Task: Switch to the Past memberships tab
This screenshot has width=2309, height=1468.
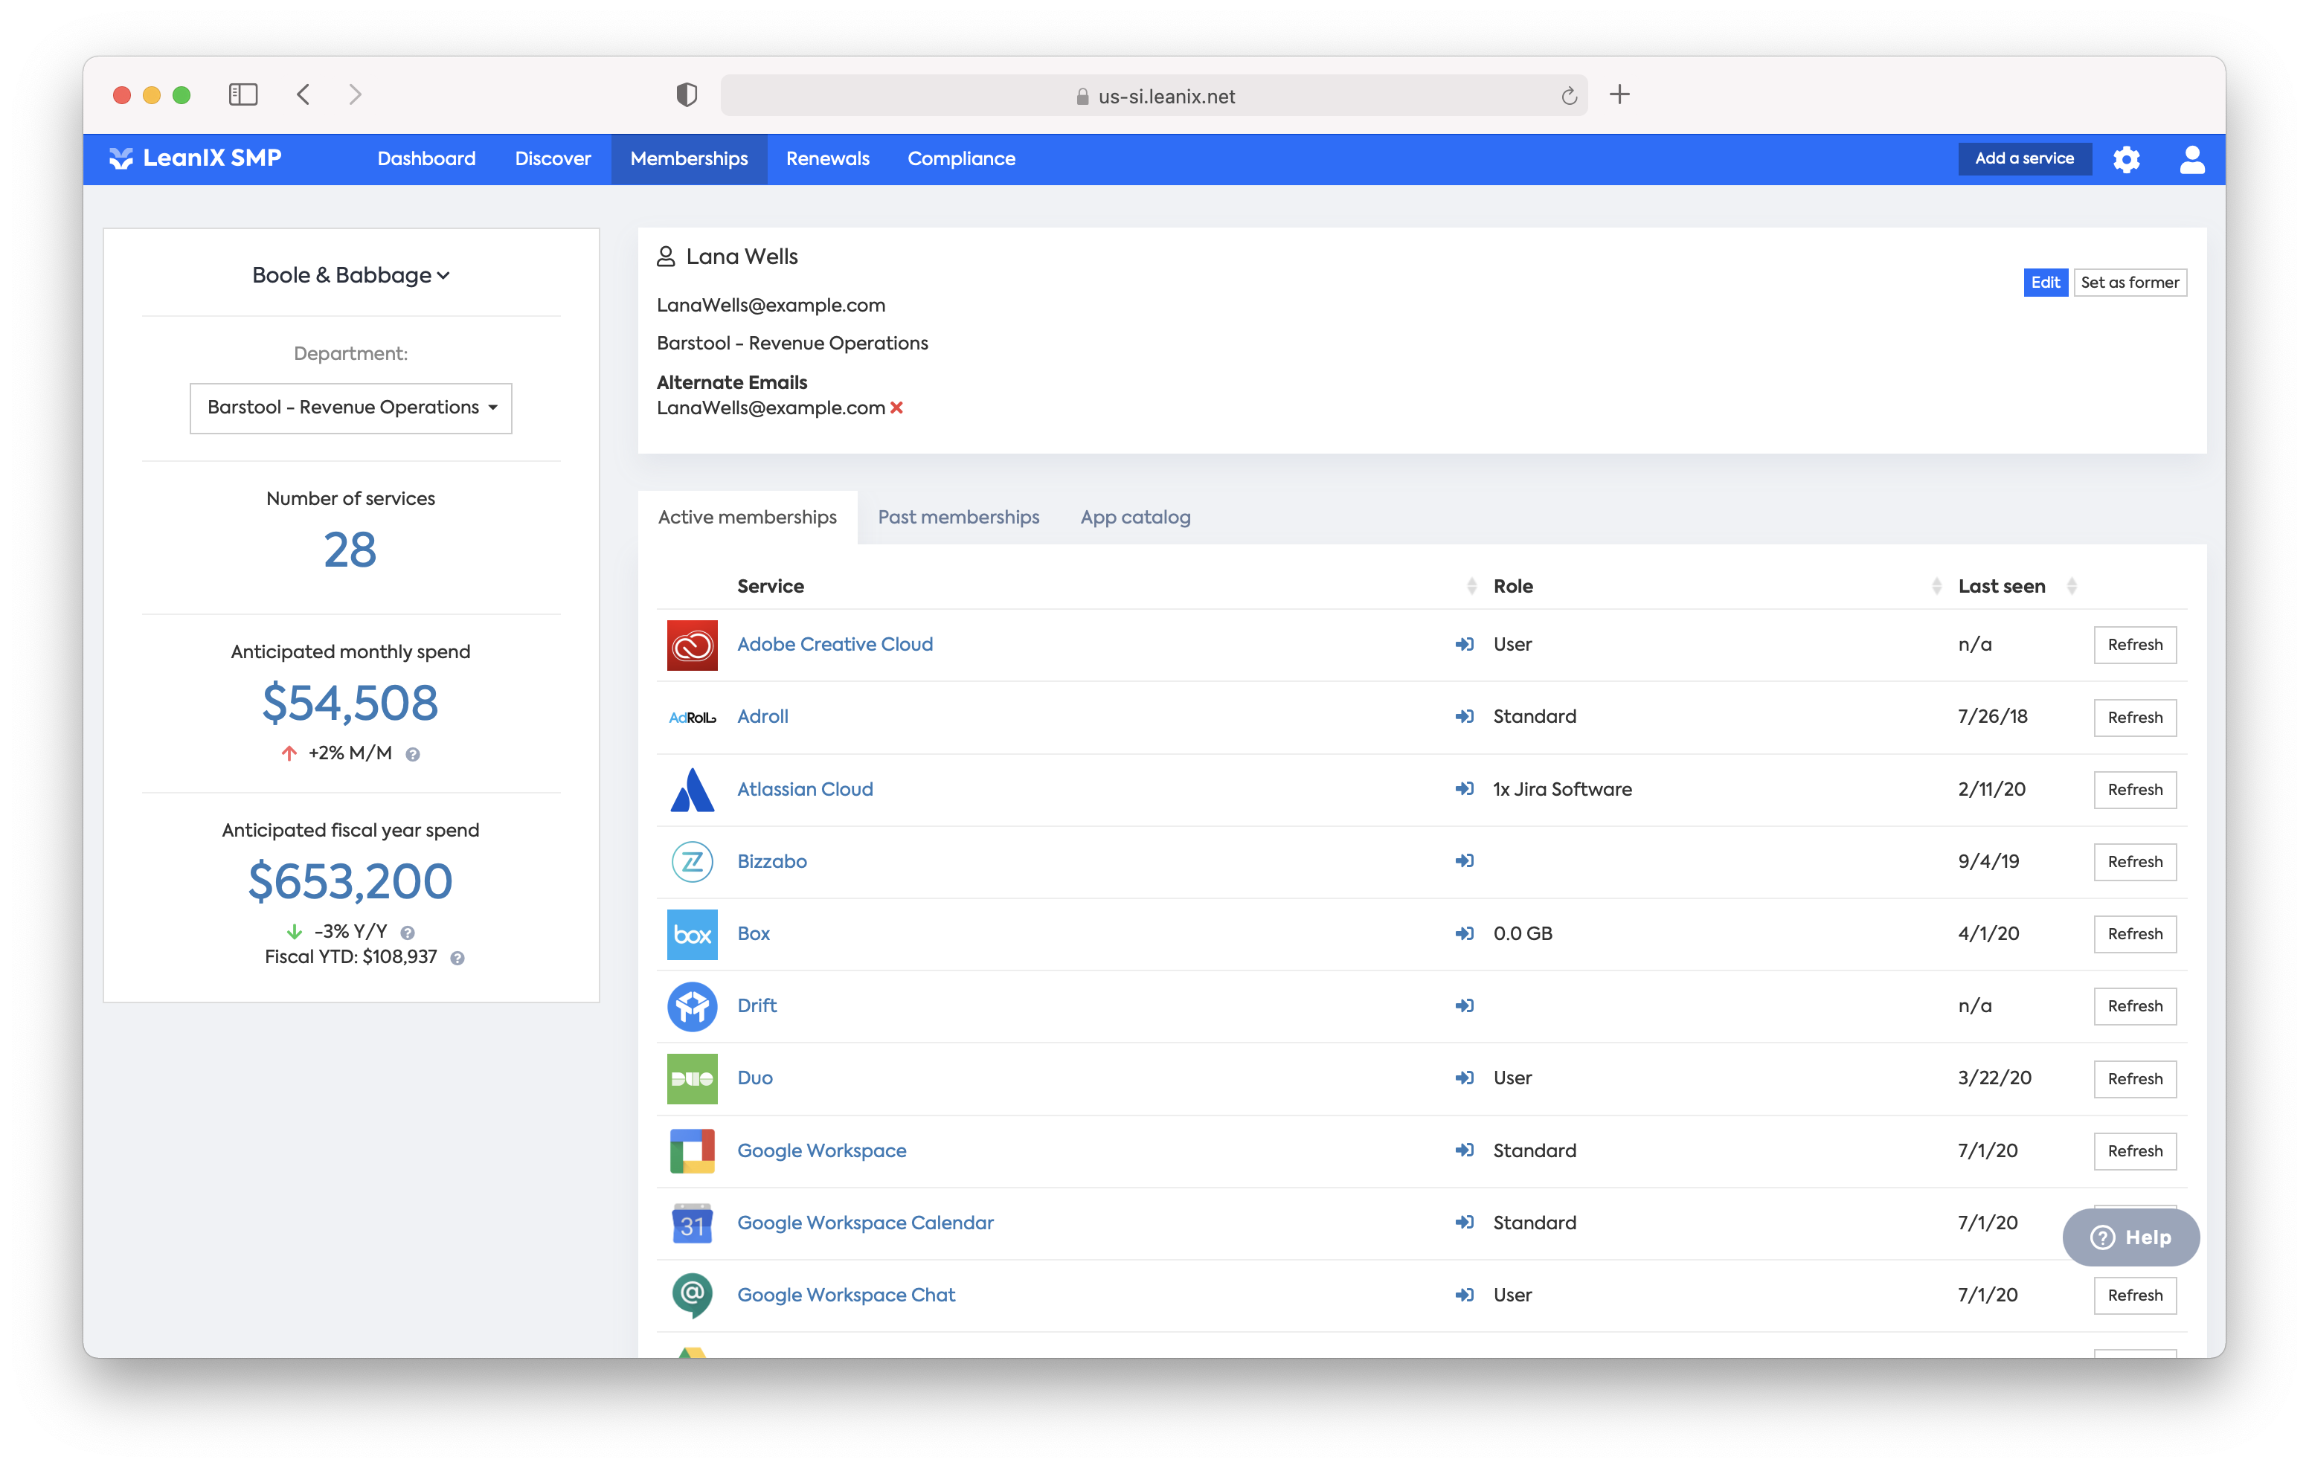Action: (959, 518)
